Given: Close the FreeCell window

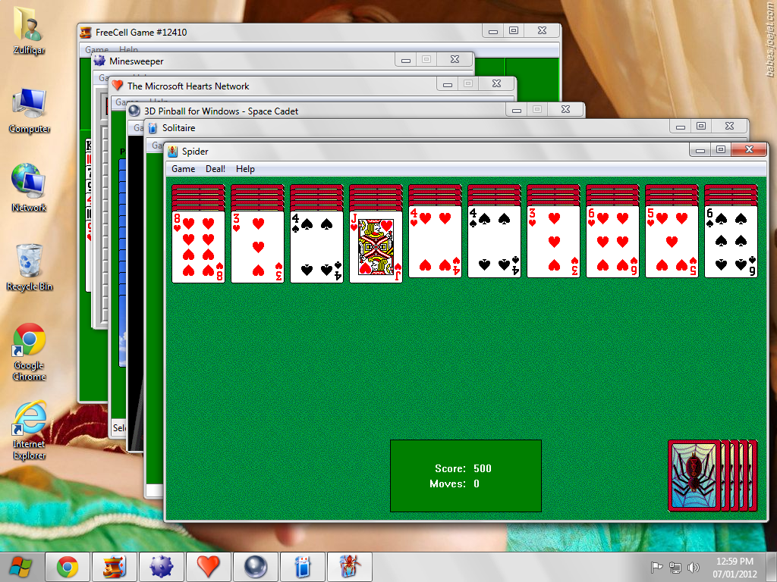Looking at the screenshot, I should click(542, 30).
